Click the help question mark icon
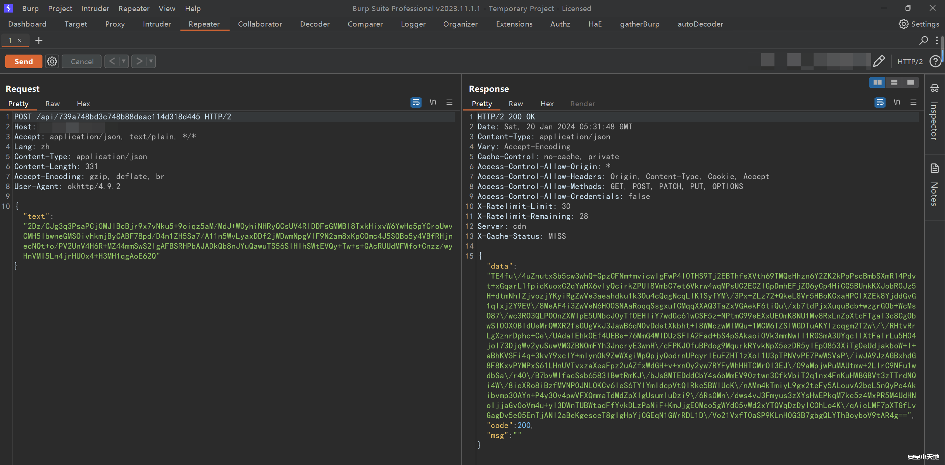The image size is (945, 465). click(x=935, y=61)
